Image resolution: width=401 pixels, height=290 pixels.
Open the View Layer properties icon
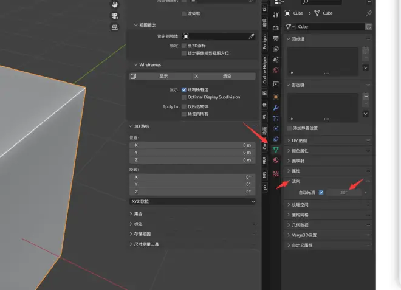[276, 49]
